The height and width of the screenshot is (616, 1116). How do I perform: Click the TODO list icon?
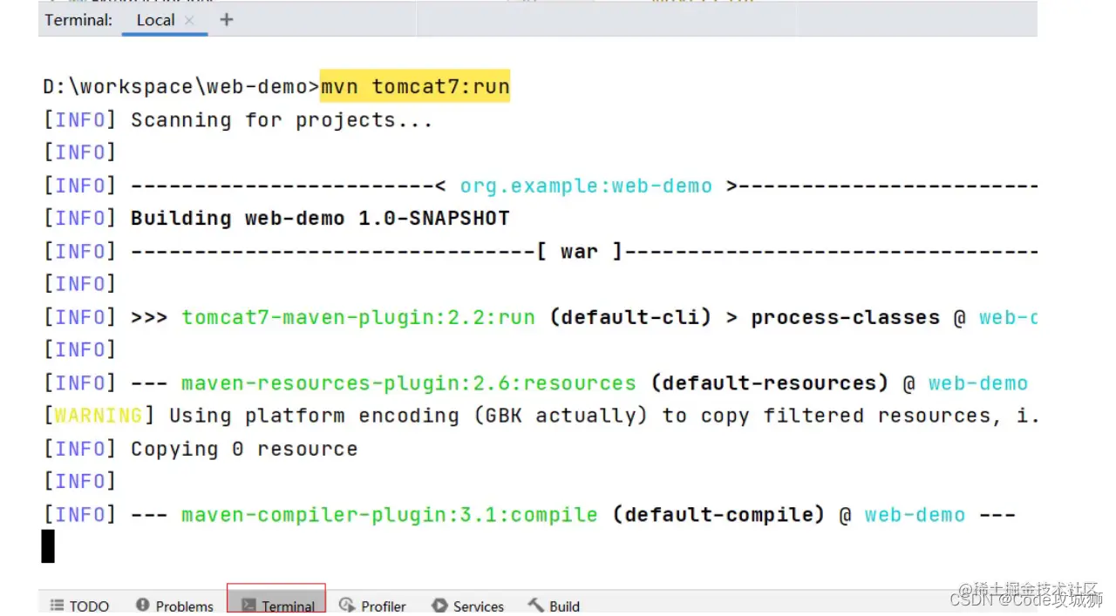point(57,606)
